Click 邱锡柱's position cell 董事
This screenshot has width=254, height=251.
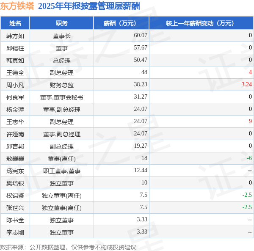pyautogui.click(x=62, y=48)
